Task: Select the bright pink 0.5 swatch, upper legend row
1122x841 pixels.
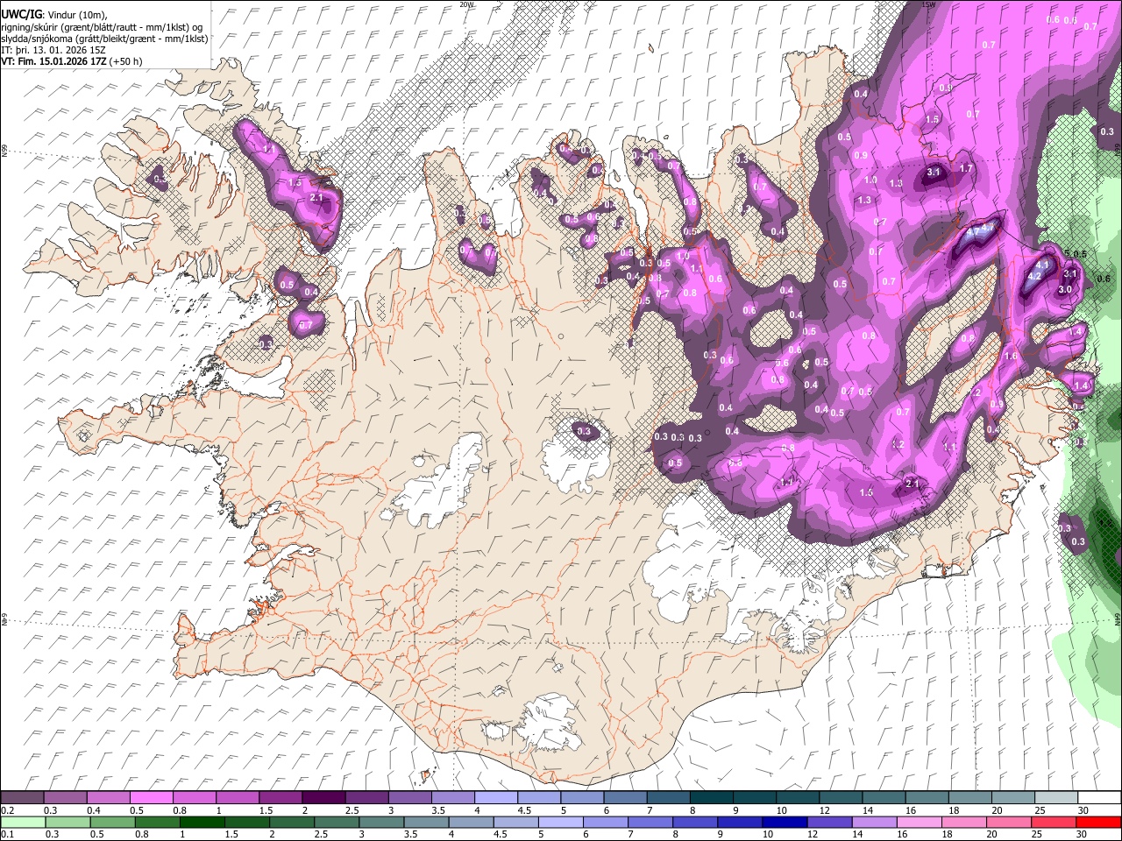Action: pos(151,797)
